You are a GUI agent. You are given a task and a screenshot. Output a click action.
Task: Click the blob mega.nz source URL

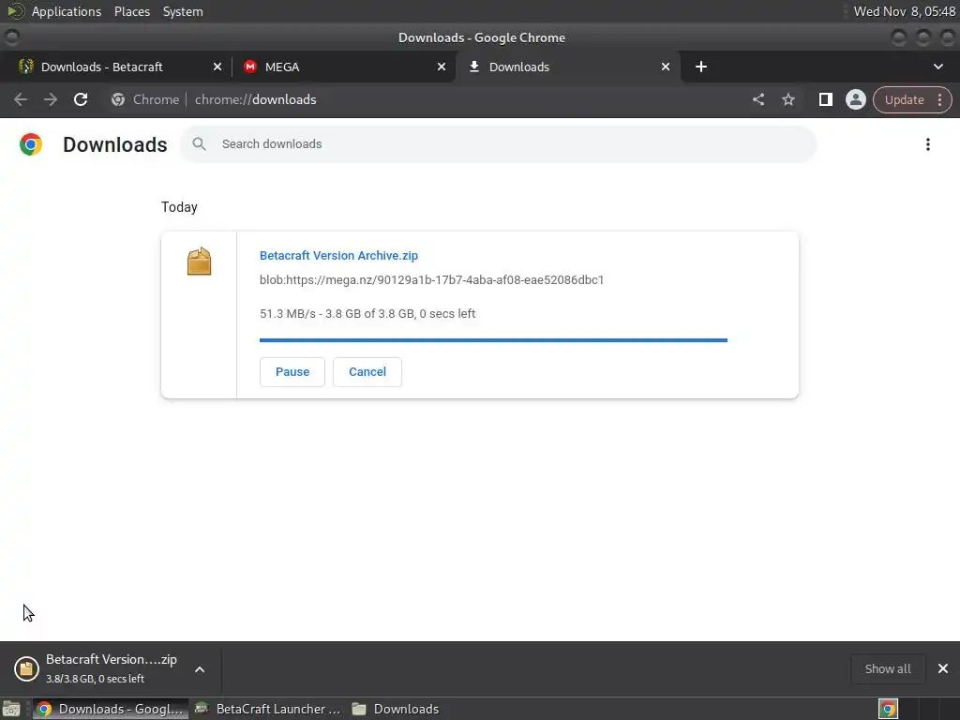coord(431,279)
